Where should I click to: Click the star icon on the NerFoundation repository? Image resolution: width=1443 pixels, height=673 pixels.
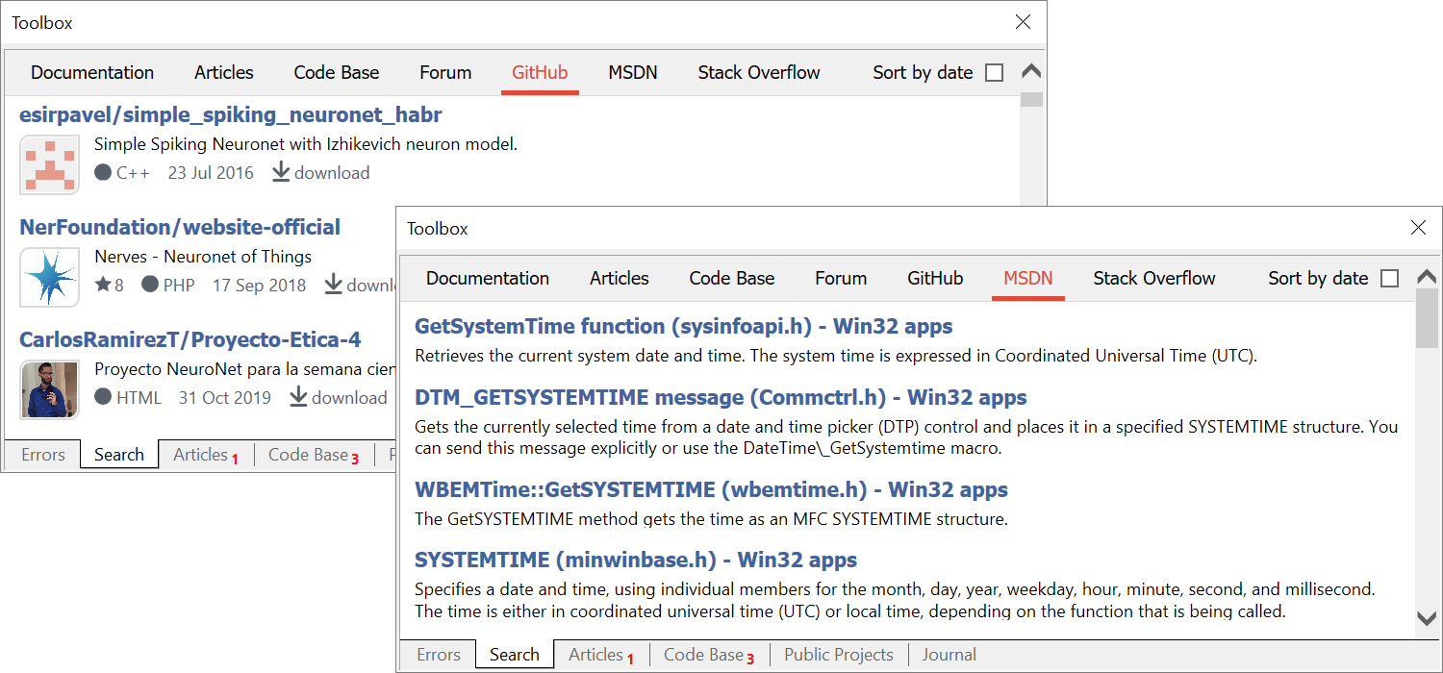(x=103, y=286)
